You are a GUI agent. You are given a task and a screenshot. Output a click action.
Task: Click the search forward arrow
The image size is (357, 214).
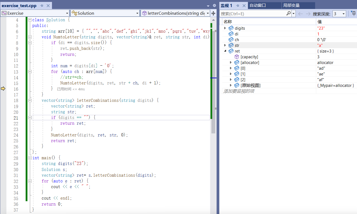click(308, 14)
